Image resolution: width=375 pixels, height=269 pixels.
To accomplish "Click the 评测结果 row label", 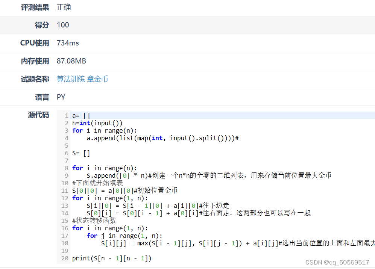I will (35, 7).
